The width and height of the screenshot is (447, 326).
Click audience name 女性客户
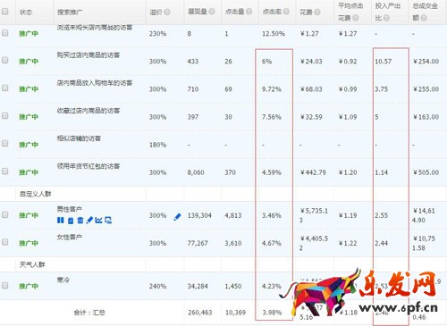tap(70, 237)
